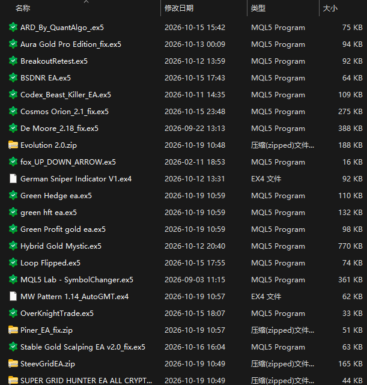Select the BreakoutRetest.ex5 file icon
Viewport: 367px width, 385px height.
[13, 61]
